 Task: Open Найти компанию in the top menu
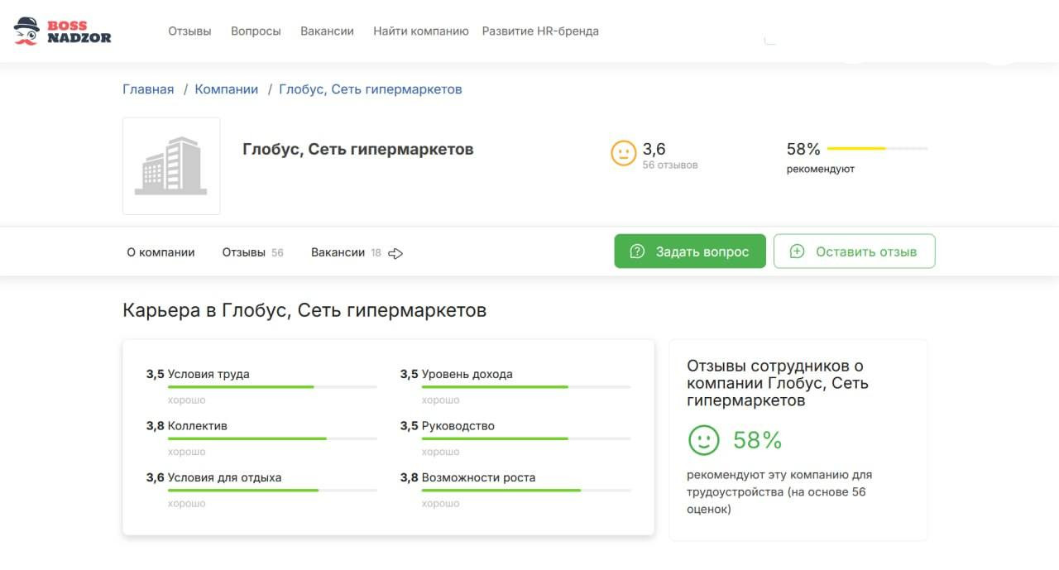[x=421, y=31]
